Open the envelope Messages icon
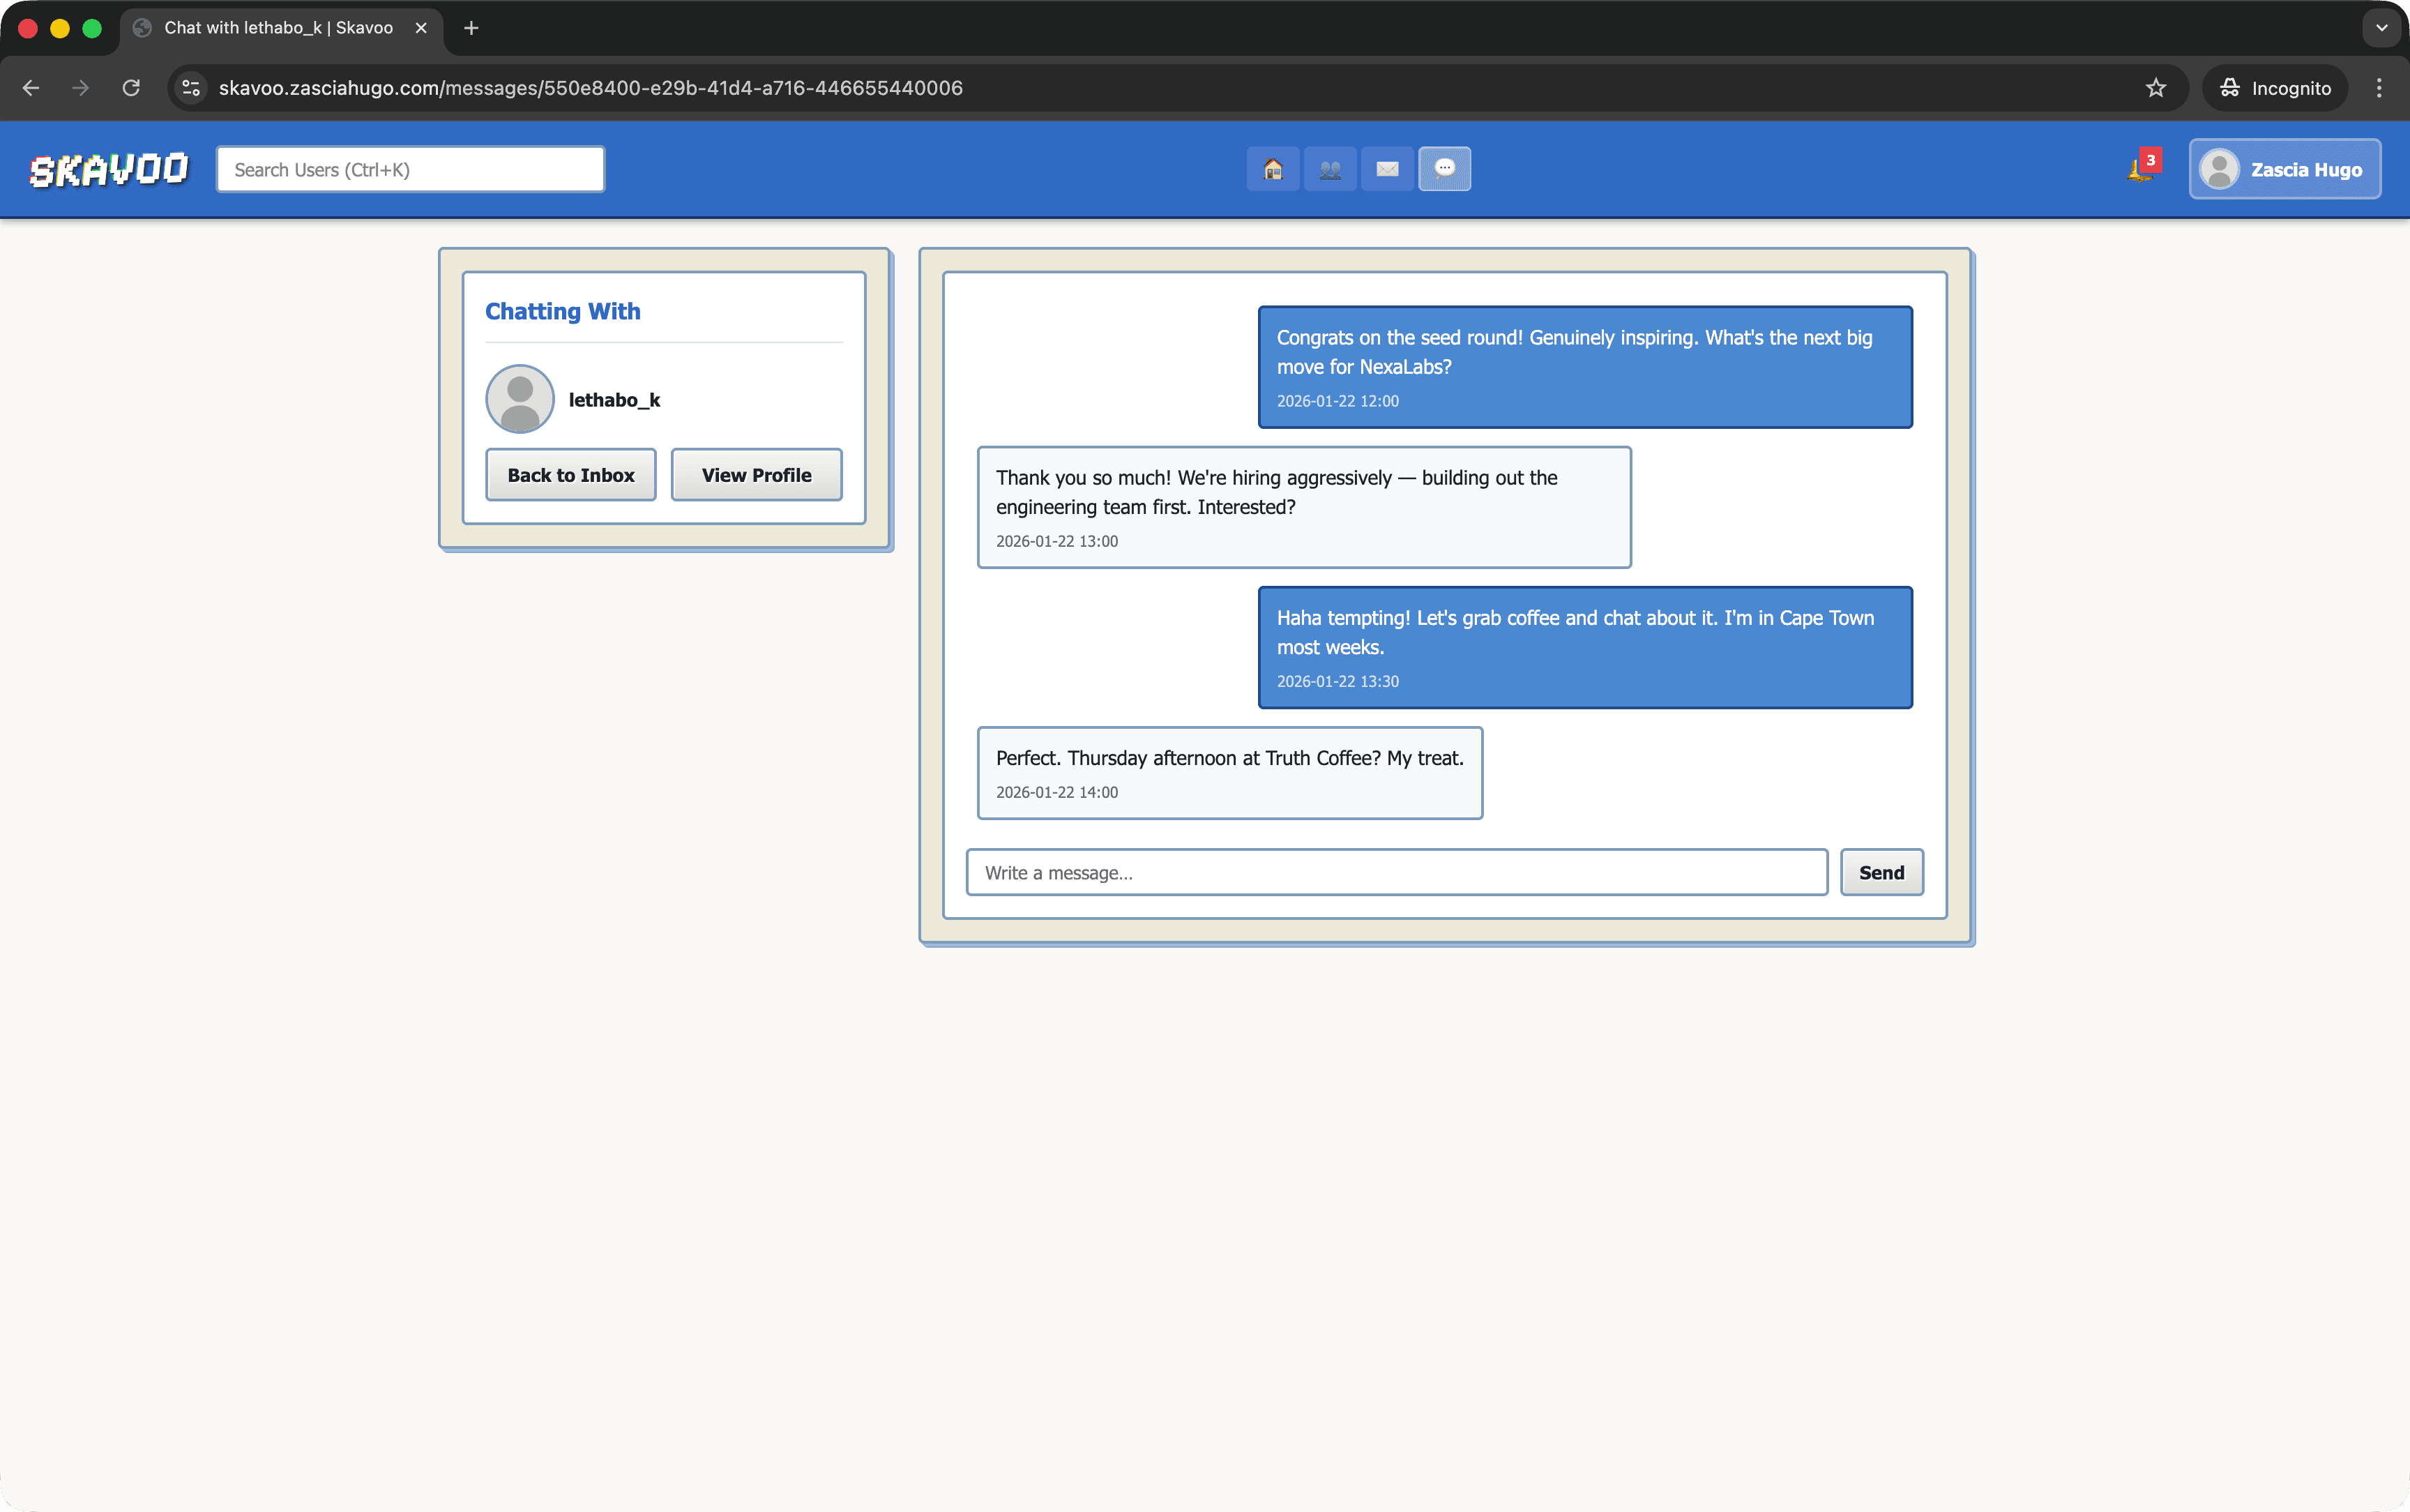Viewport: 2410px width, 1512px height. click(1388, 169)
